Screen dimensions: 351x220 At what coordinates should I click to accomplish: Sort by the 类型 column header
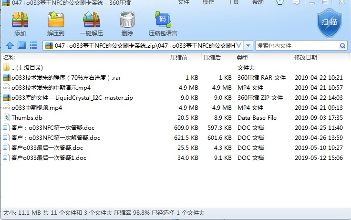tap(243, 58)
